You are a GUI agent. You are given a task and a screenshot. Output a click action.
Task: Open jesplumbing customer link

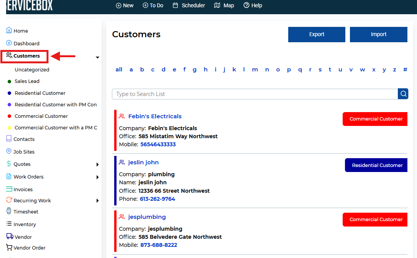point(147,217)
